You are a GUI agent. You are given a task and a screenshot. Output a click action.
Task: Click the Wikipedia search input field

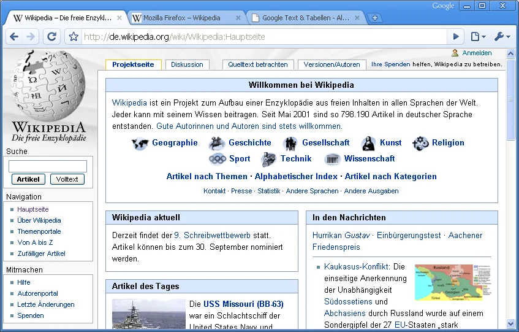[x=48, y=166]
